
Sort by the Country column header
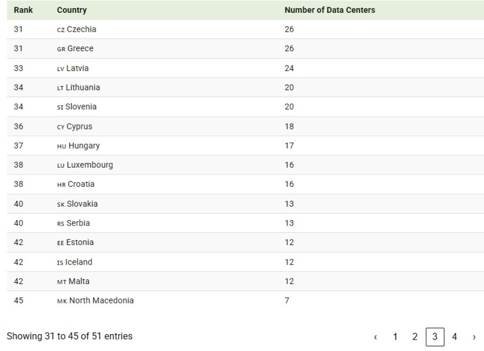pyautogui.click(x=72, y=10)
